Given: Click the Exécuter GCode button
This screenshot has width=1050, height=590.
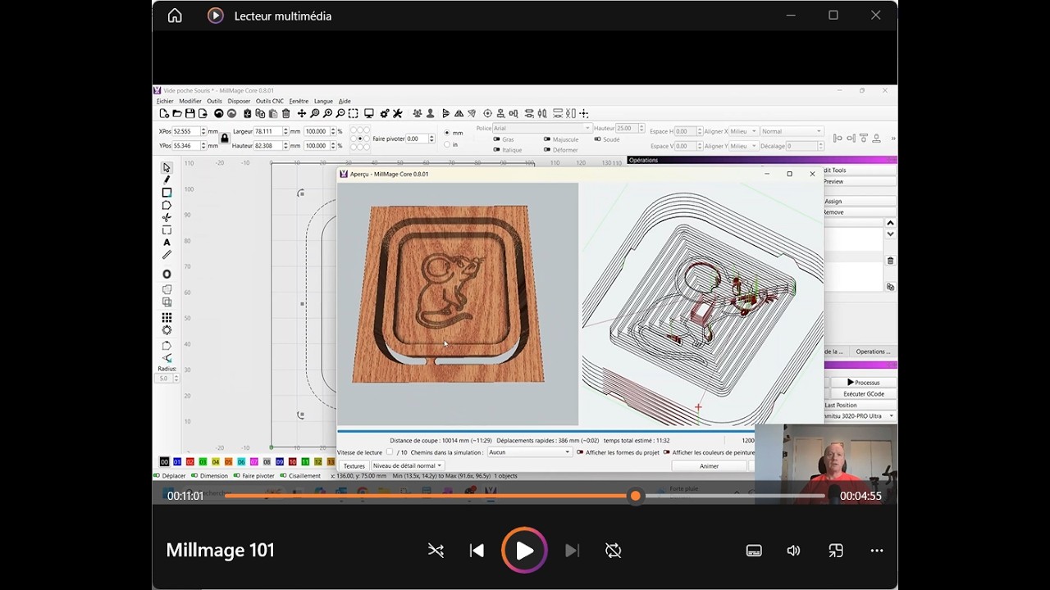Looking at the screenshot, I should pos(863,394).
